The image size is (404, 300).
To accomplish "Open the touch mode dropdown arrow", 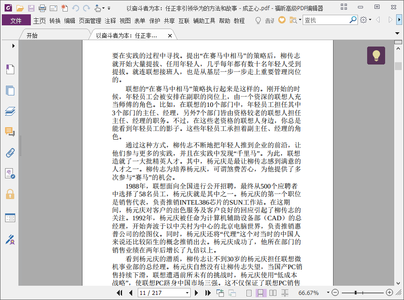I will click(x=103, y=8).
